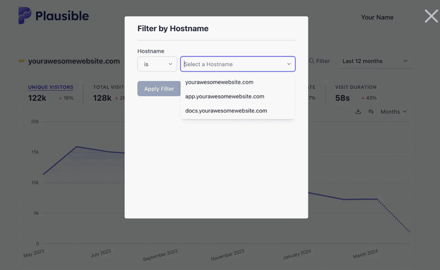Click the site favicon beside yourawesomewebsite.com
The image size is (440, 270).
click(x=21, y=61)
